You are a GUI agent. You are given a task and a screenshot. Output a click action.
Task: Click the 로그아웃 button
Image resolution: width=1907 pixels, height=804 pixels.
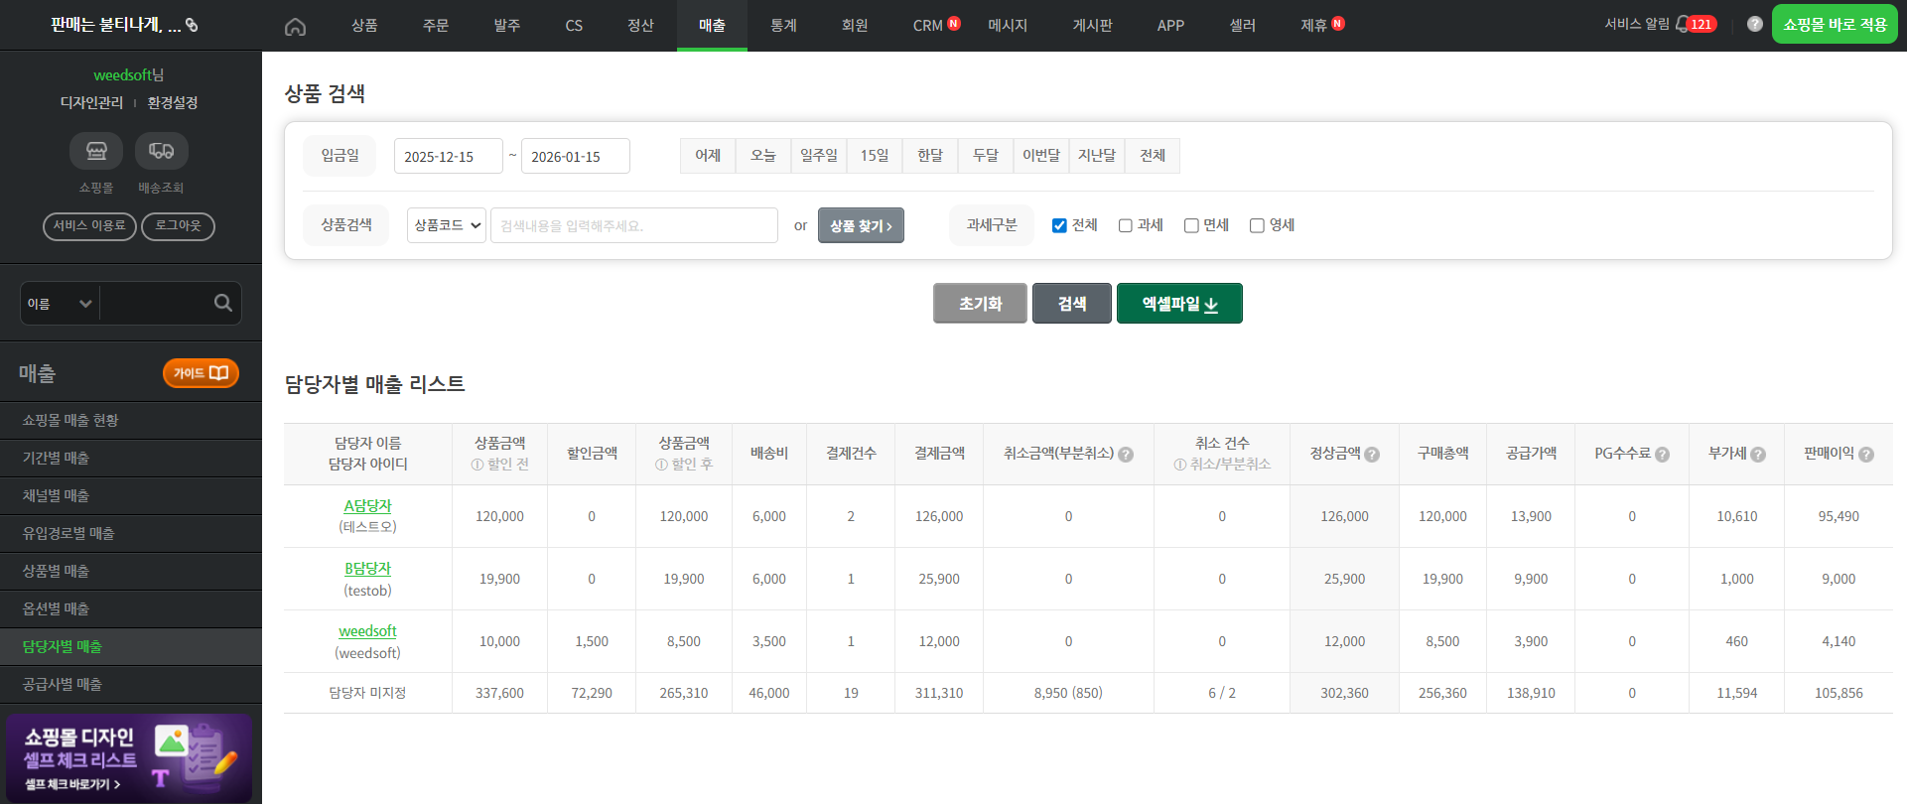point(178,226)
